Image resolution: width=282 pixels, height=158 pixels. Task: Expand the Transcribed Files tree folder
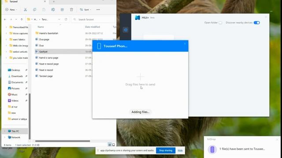(x=6, y=27)
